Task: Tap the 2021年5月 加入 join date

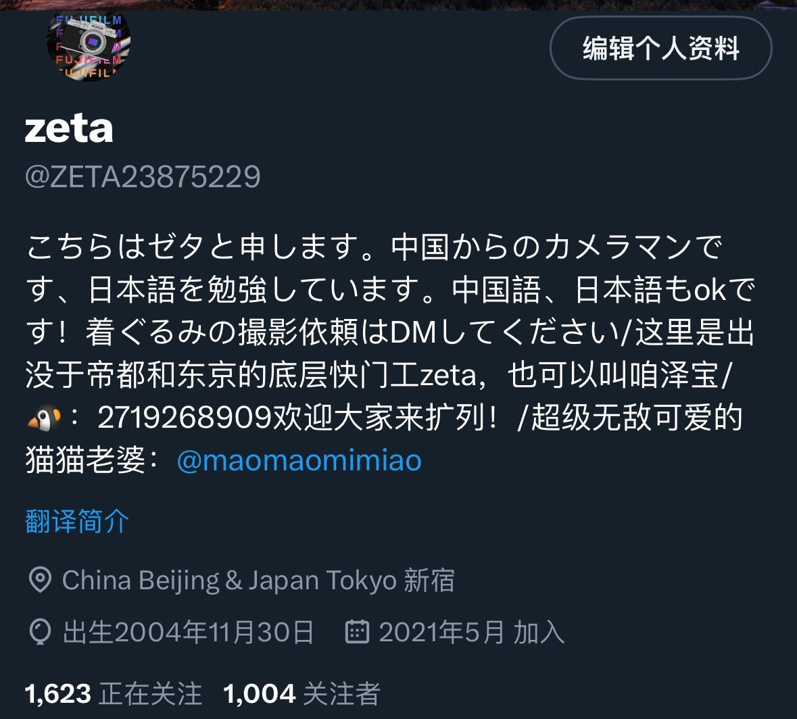Action: click(x=472, y=632)
